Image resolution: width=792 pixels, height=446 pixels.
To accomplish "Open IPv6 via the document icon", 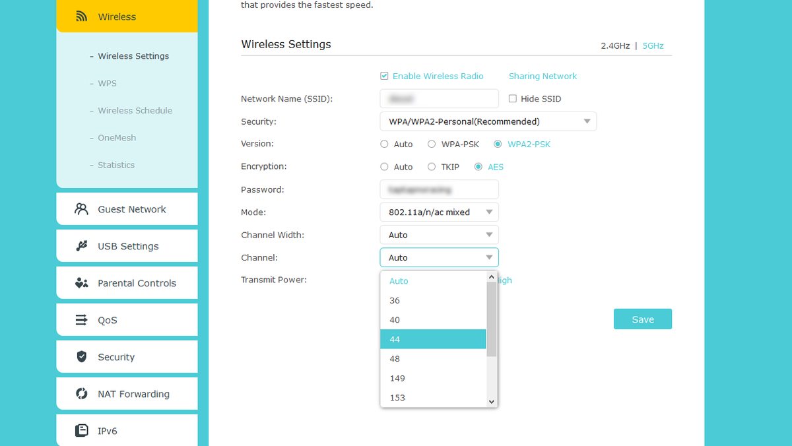I will click(81, 430).
